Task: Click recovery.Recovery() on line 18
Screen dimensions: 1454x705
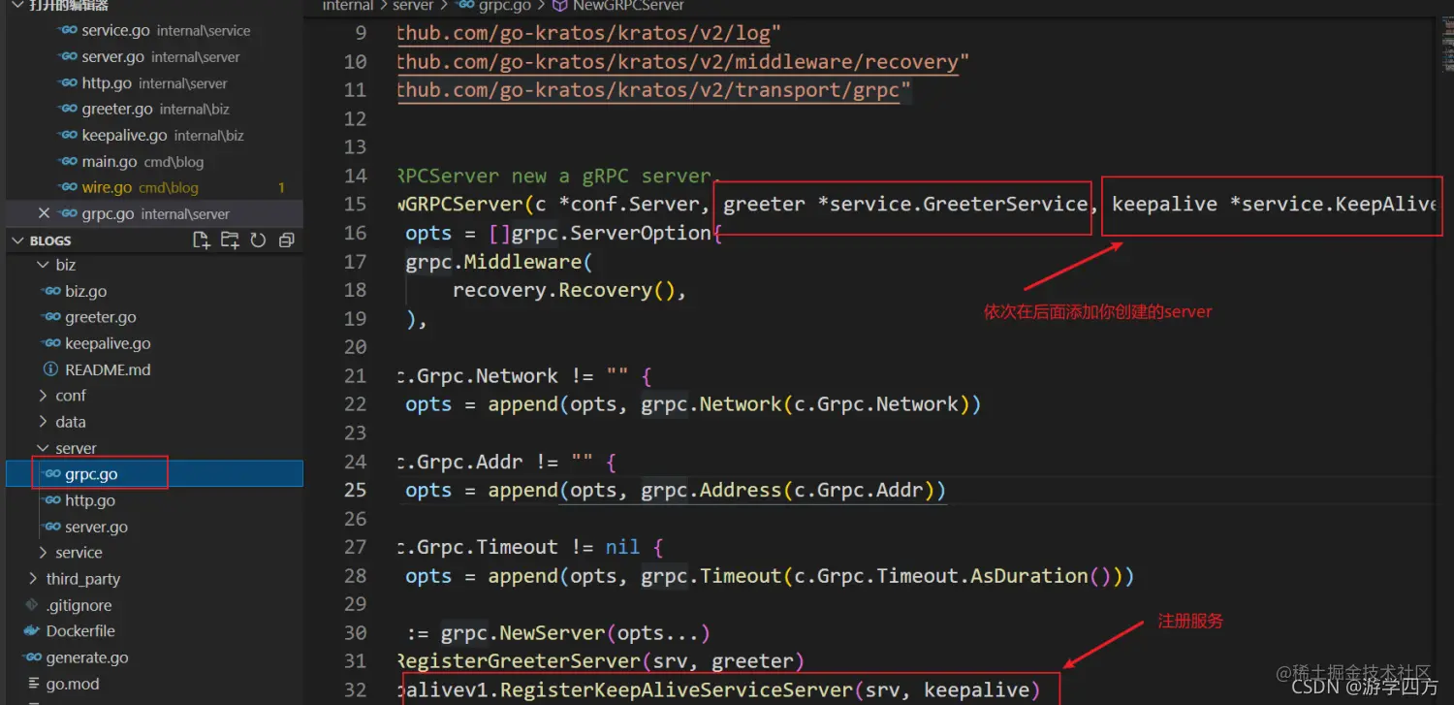Action: click(x=565, y=290)
